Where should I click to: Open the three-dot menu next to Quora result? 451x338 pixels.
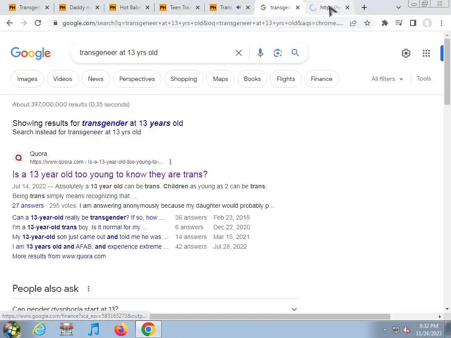click(x=170, y=162)
